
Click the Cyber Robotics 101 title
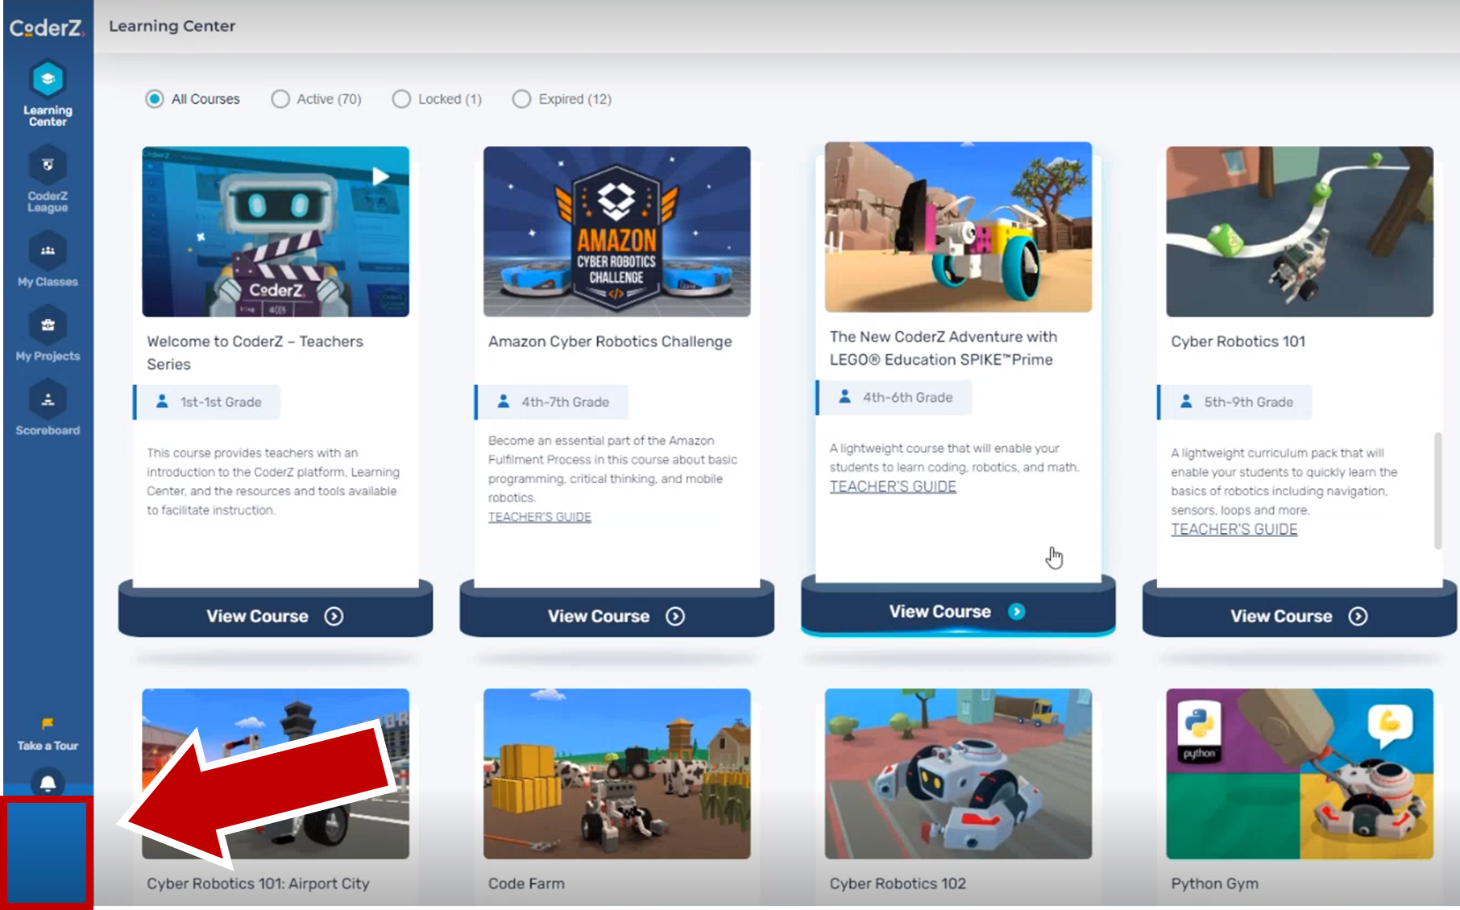tap(1238, 341)
